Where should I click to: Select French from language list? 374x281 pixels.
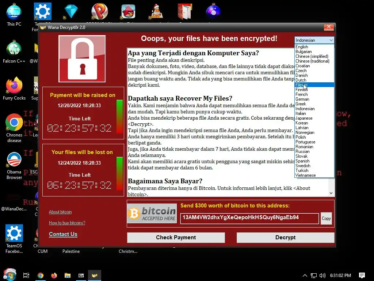314,94
